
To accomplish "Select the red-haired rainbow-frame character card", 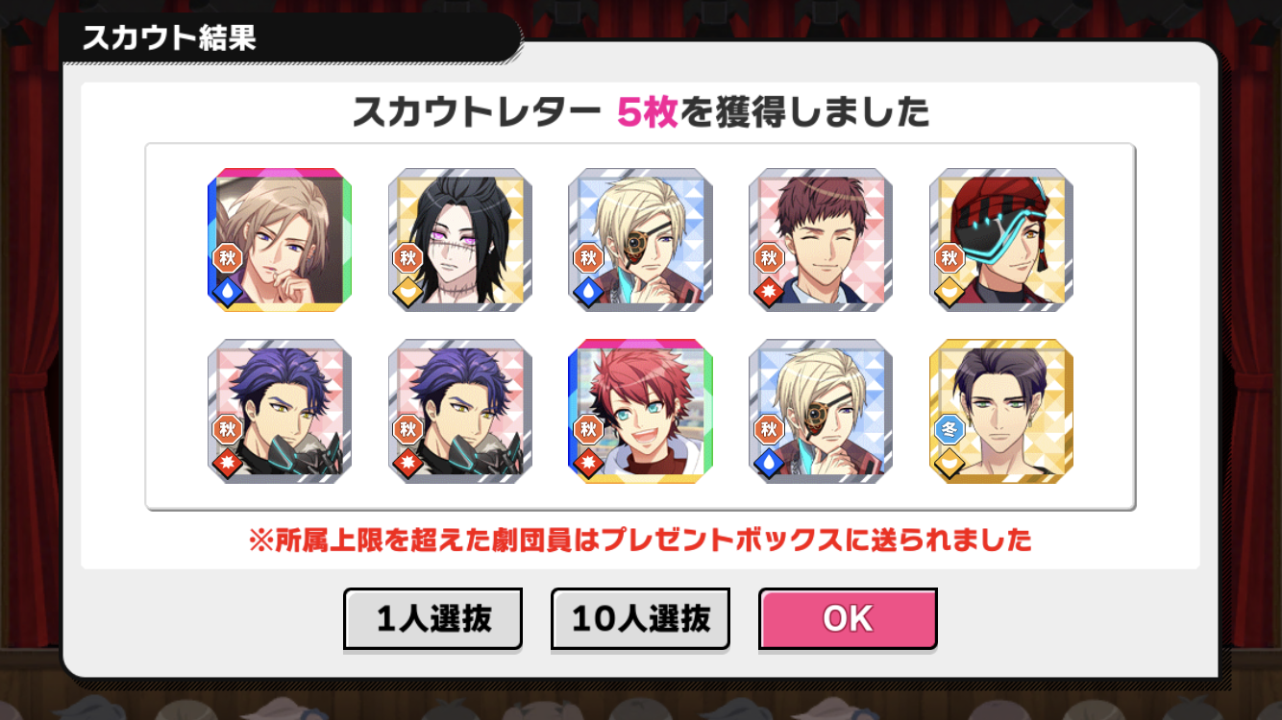I will [x=640, y=411].
